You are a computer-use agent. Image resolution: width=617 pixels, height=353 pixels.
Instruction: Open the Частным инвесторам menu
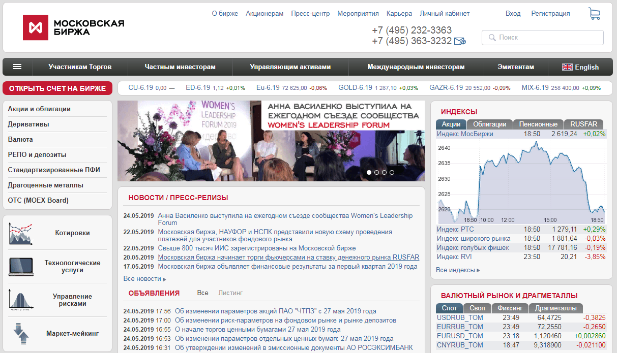click(x=180, y=67)
